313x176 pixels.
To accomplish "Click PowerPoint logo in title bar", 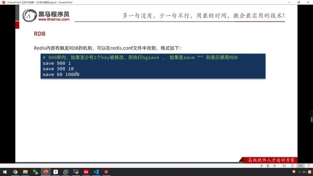I will (x=3, y=2).
